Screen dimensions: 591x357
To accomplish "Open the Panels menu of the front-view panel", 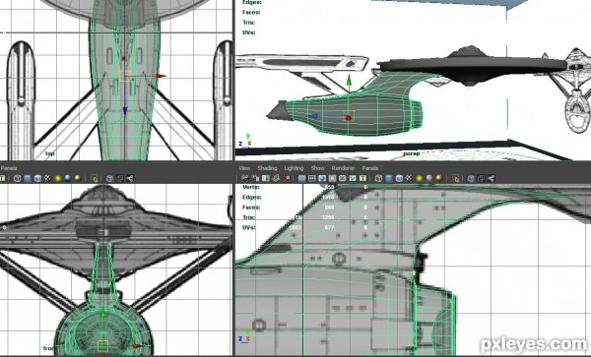I will coord(9,168).
